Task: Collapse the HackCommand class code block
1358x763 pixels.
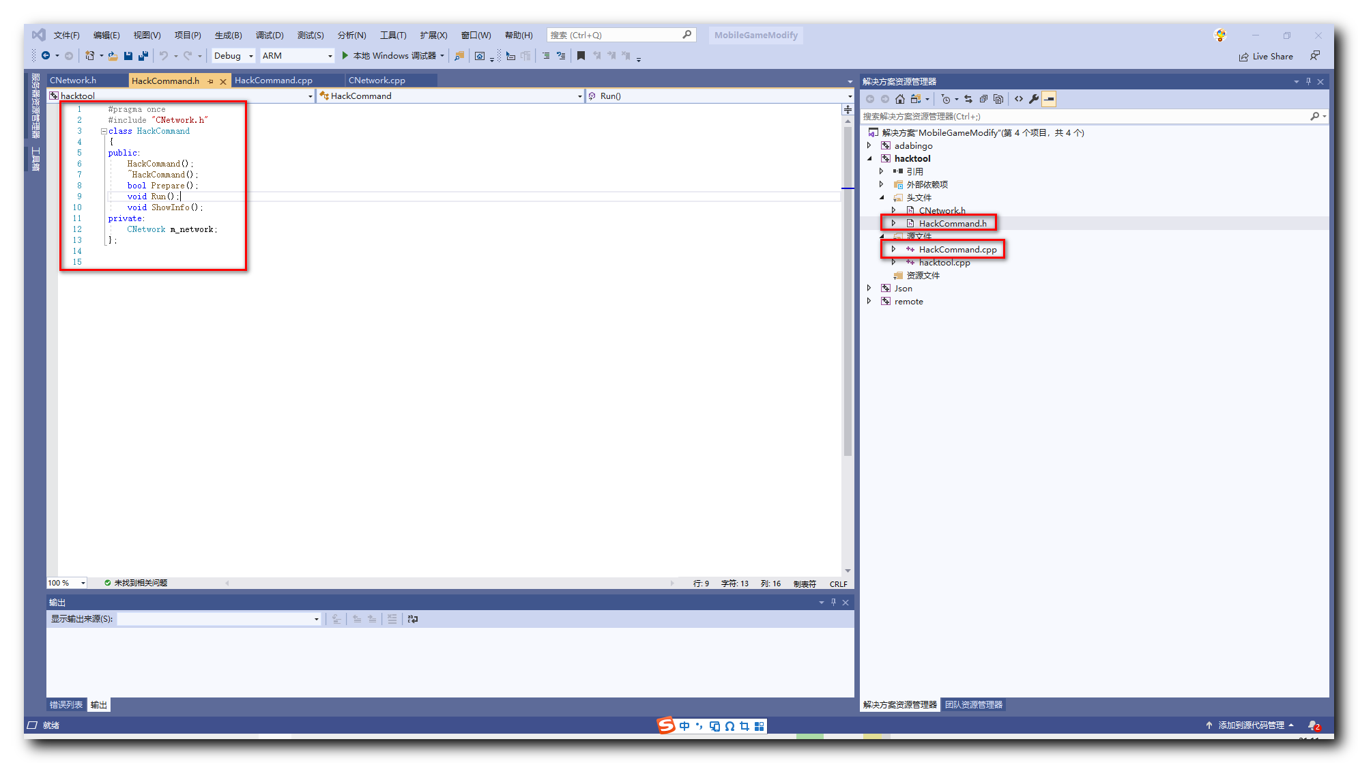Action: point(104,131)
